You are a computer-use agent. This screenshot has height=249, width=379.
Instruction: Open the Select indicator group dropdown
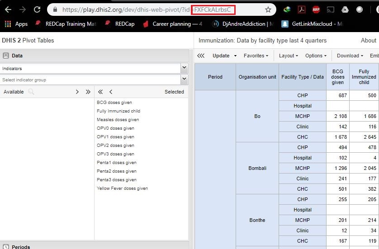click(184, 80)
